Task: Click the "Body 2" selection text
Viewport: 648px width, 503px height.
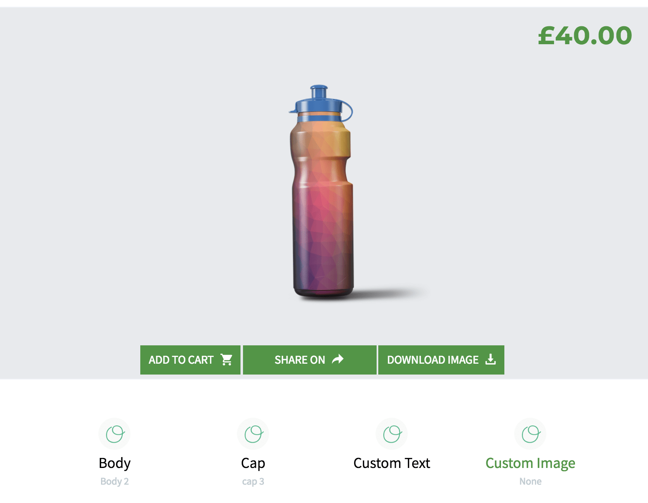Action: click(115, 481)
